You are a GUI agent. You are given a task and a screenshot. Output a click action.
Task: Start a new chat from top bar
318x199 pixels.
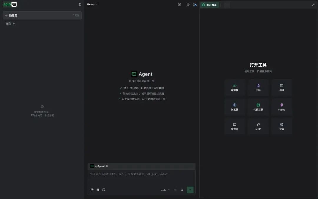pos(180,4)
